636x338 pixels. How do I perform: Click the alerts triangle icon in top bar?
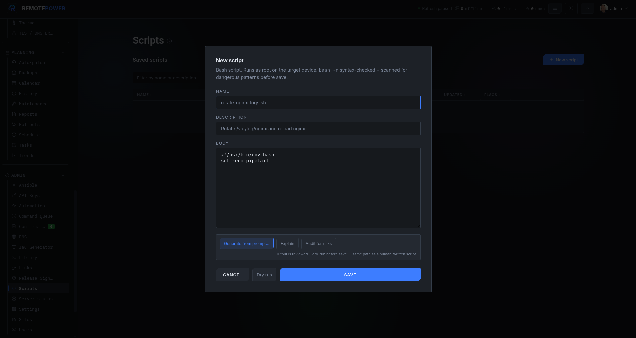coord(493,9)
